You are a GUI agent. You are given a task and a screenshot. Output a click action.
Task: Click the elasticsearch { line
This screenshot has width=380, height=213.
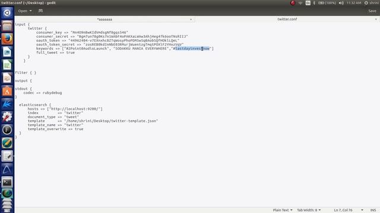[35, 105]
